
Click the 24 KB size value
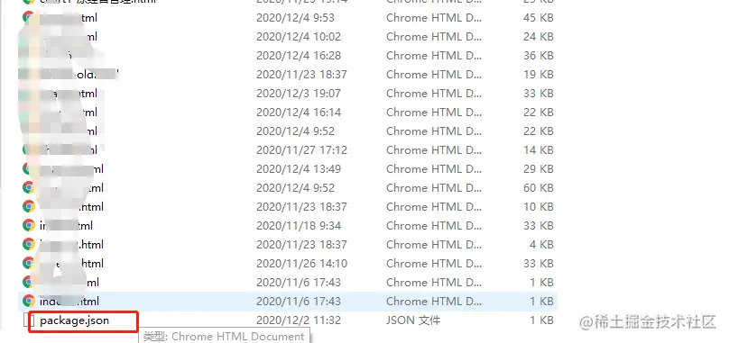[539, 37]
